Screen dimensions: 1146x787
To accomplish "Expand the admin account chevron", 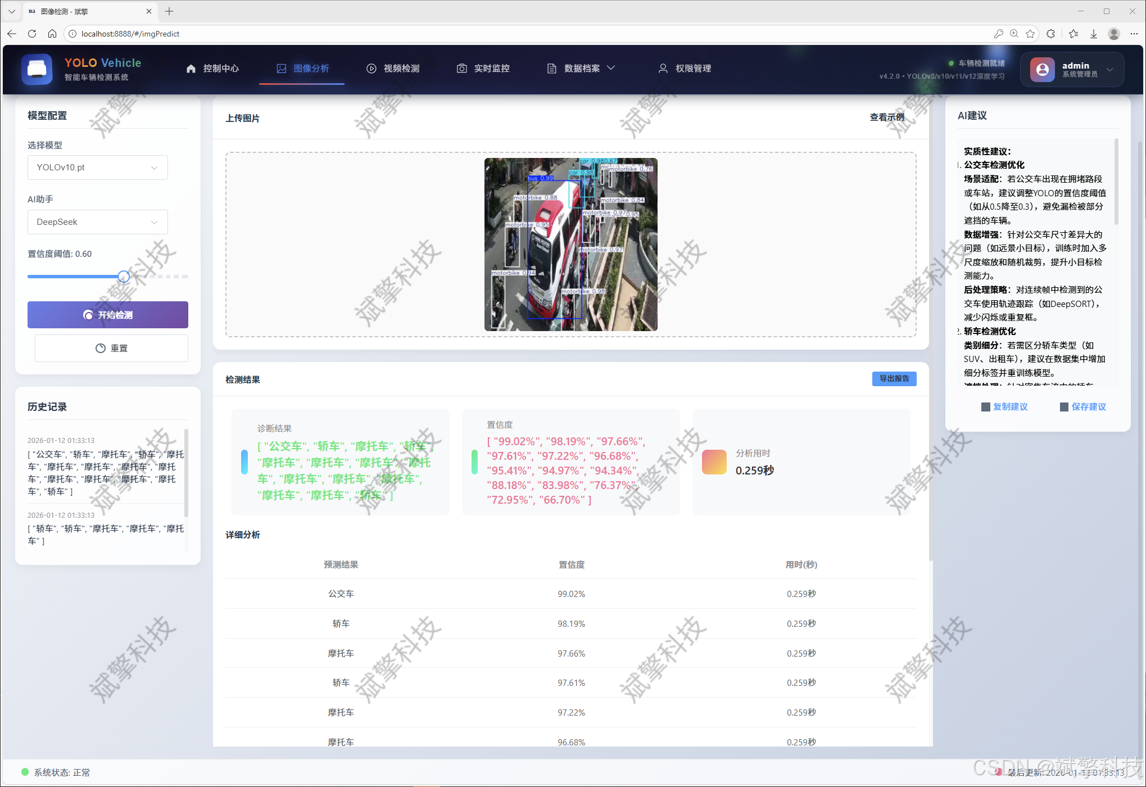I will click(x=1110, y=70).
